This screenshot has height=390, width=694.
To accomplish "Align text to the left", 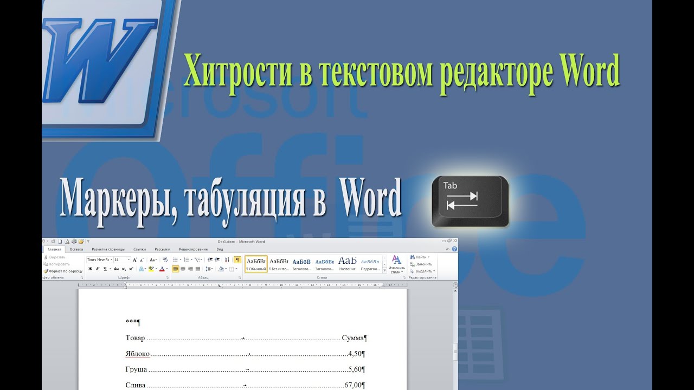I will tap(175, 269).
